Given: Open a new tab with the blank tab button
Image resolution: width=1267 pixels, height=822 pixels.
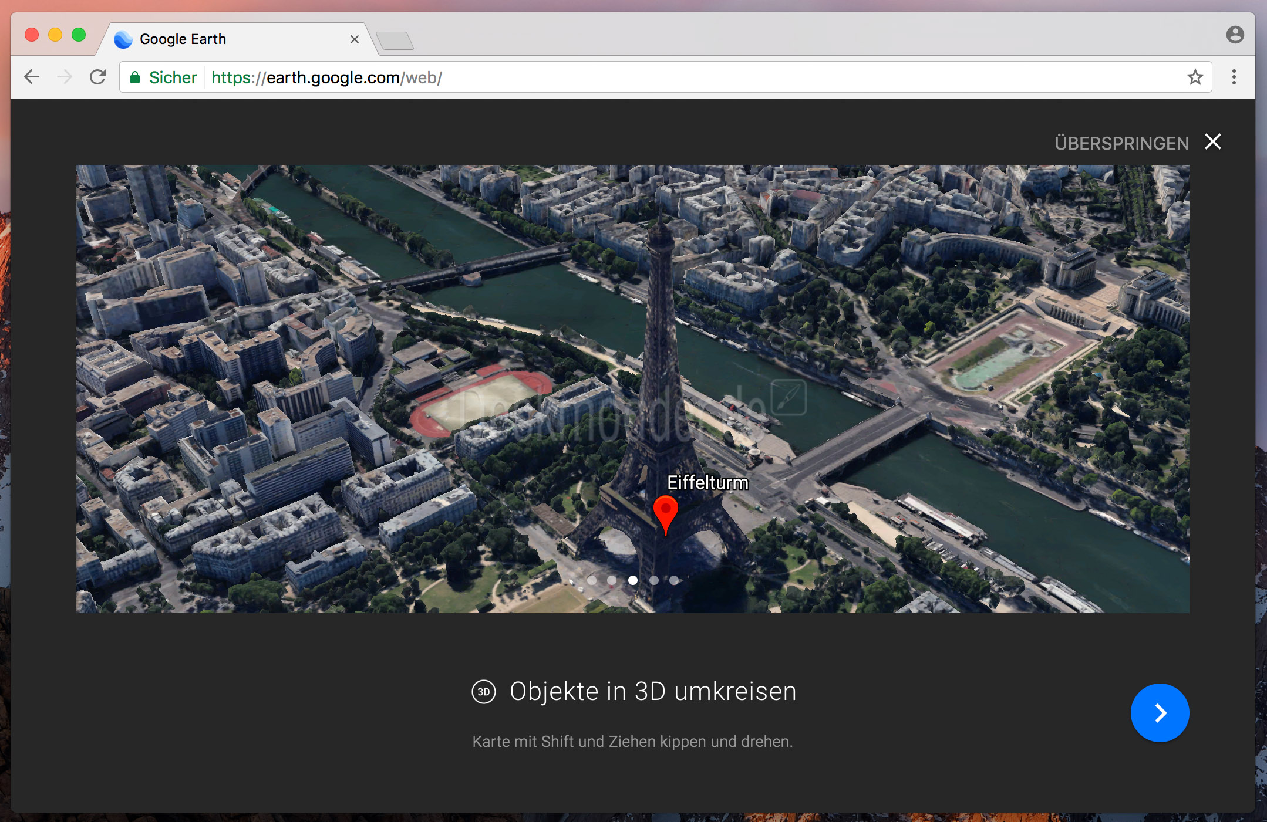Looking at the screenshot, I should point(395,40).
